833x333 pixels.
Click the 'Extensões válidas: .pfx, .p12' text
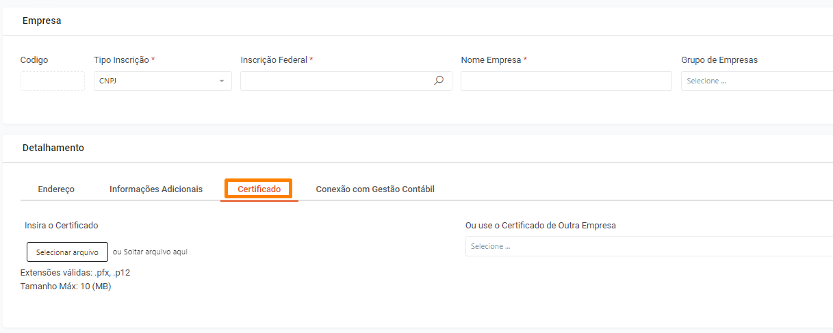(x=75, y=272)
